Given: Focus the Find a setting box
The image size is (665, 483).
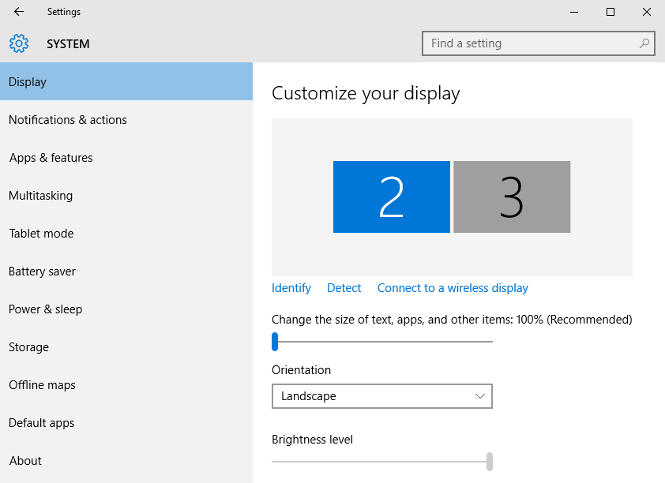Looking at the screenshot, I should (x=538, y=43).
